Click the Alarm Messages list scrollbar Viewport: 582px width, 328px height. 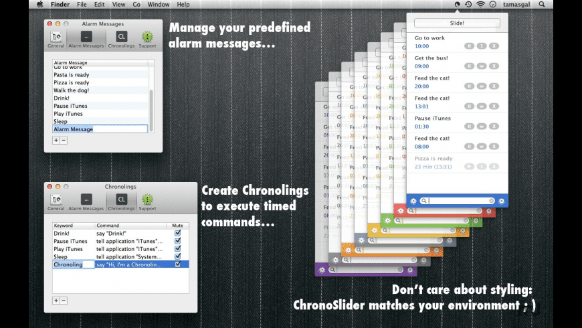(x=151, y=110)
